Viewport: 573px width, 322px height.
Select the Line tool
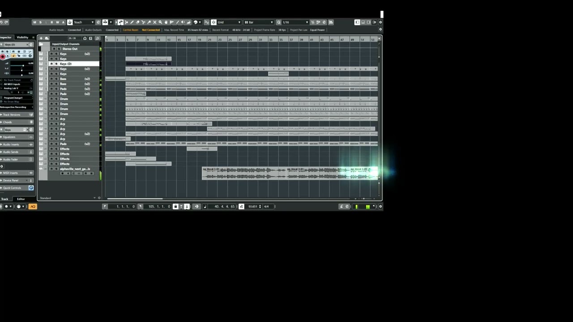pyautogui.click(x=177, y=22)
